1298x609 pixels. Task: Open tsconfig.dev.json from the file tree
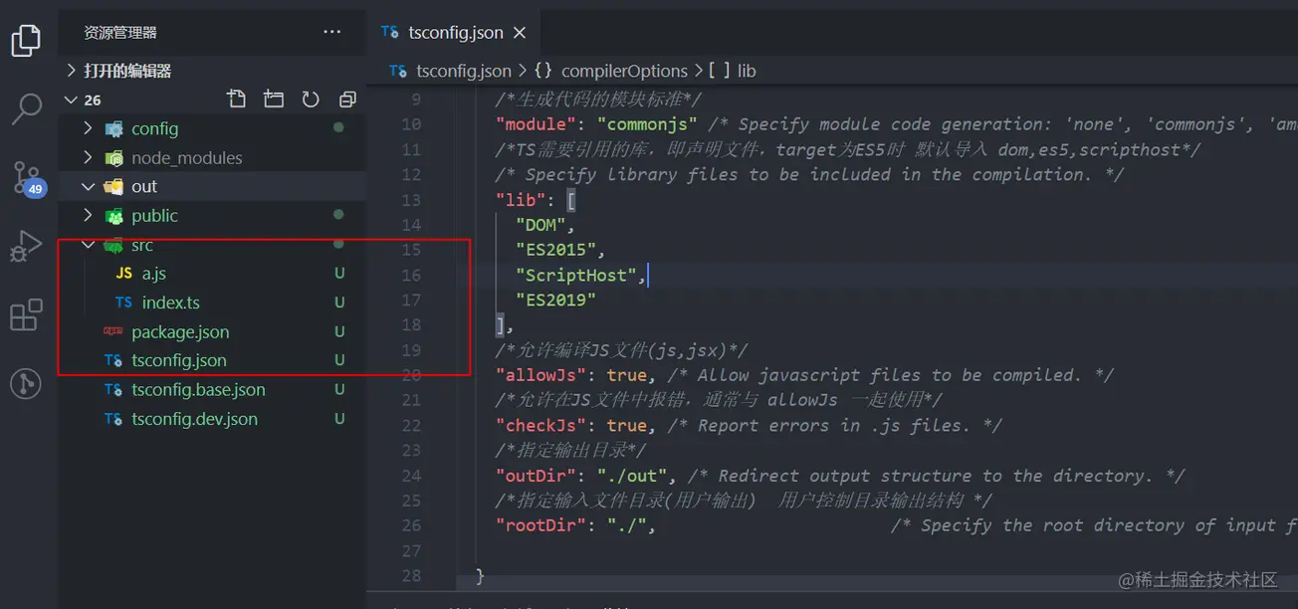[194, 419]
